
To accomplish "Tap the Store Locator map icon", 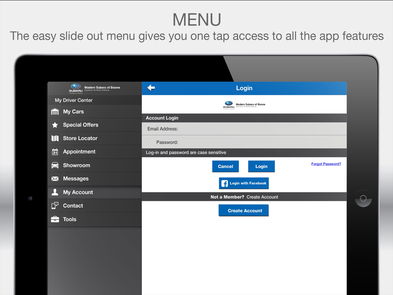I will click(x=55, y=138).
